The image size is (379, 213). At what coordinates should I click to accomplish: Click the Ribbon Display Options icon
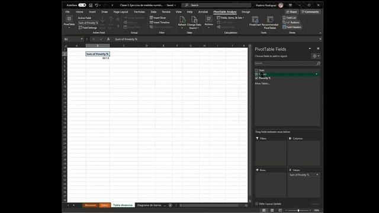point(290,5)
